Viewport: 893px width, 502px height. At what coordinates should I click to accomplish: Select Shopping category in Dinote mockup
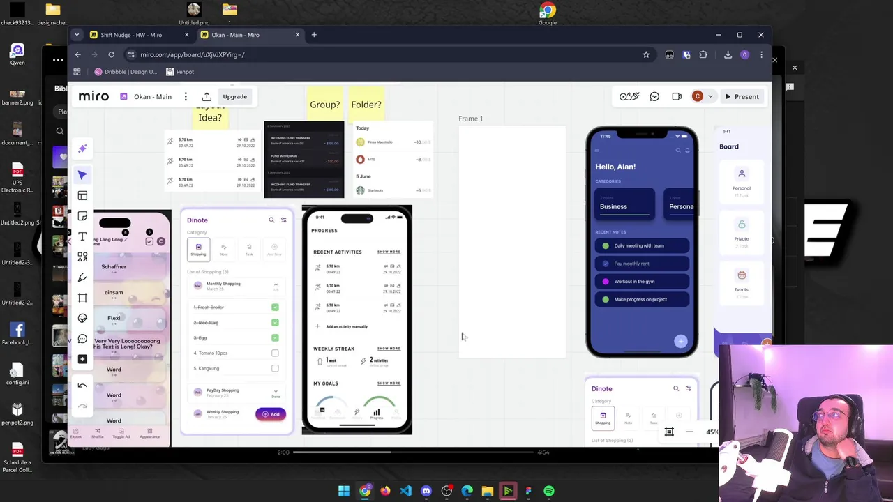click(x=198, y=249)
